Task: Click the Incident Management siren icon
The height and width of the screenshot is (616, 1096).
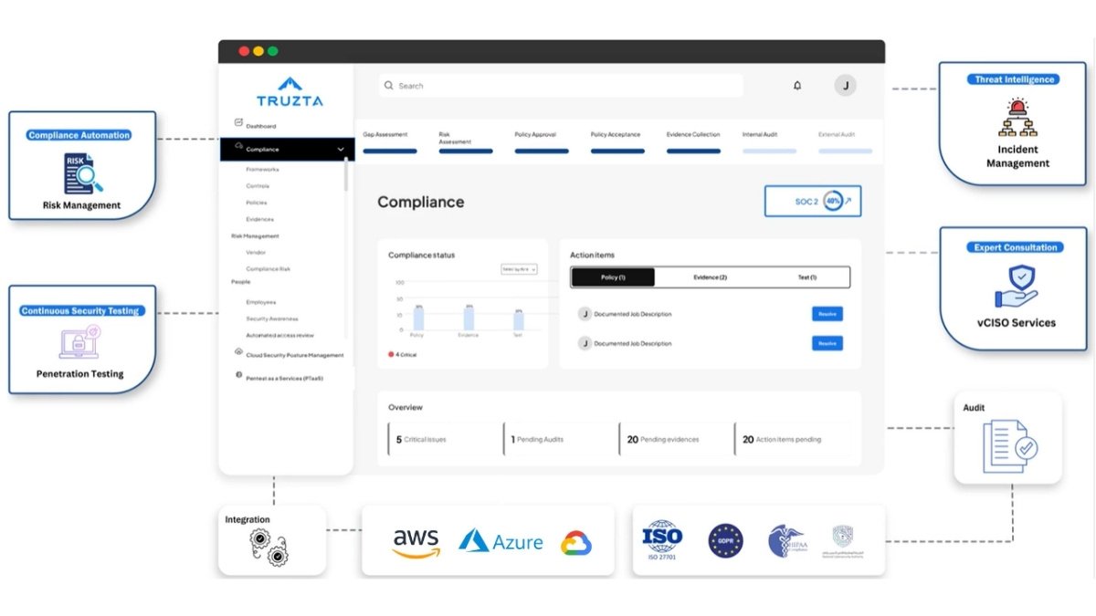Action: [1017, 117]
